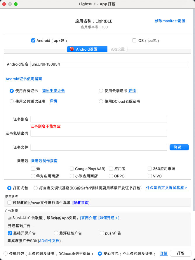The image size is (195, 260).
Task: Click the 证书文件 path field
Action: 99,147
